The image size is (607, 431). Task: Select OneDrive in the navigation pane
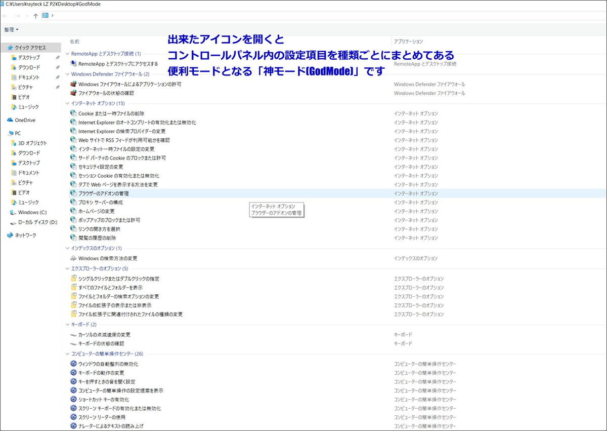click(25, 120)
